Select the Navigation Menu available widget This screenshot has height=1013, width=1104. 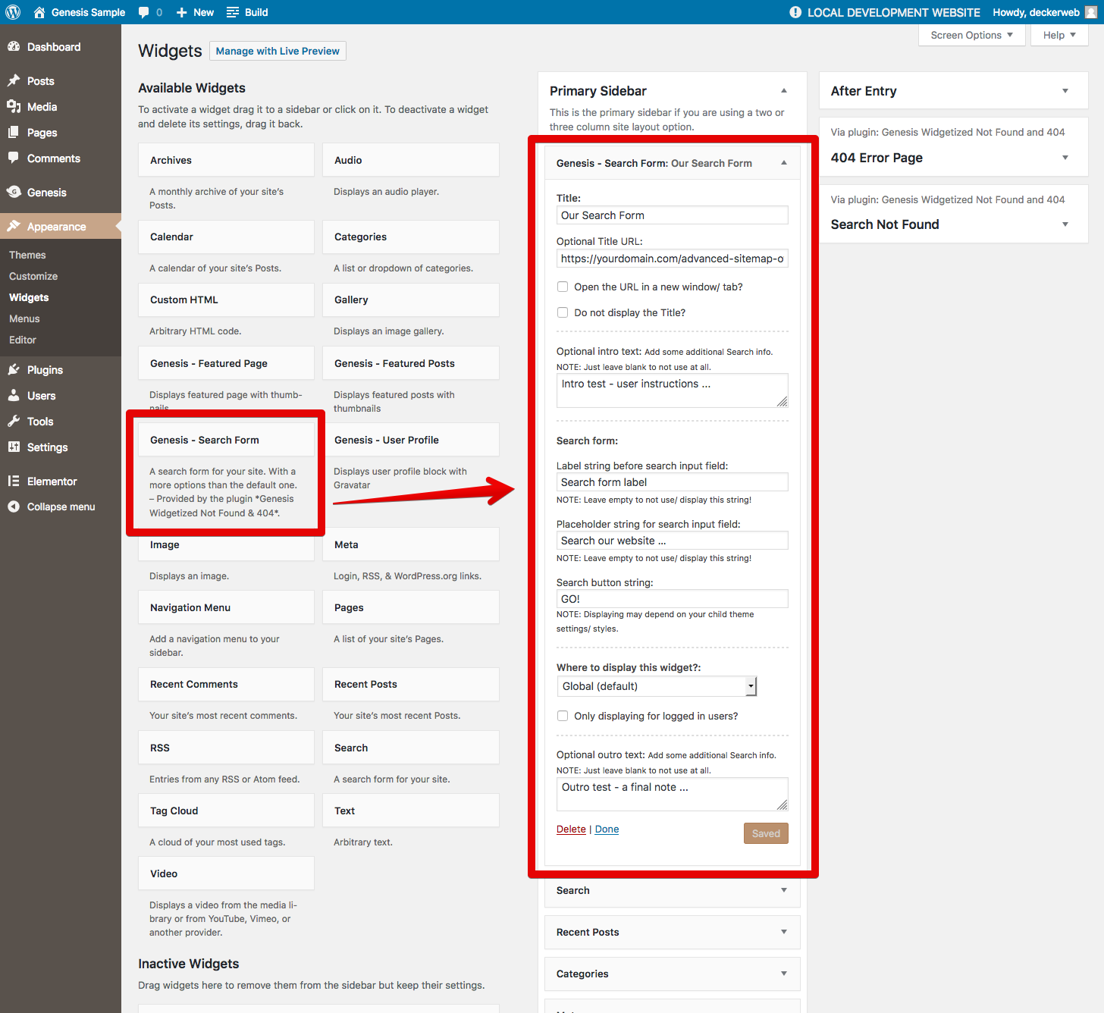tap(226, 607)
